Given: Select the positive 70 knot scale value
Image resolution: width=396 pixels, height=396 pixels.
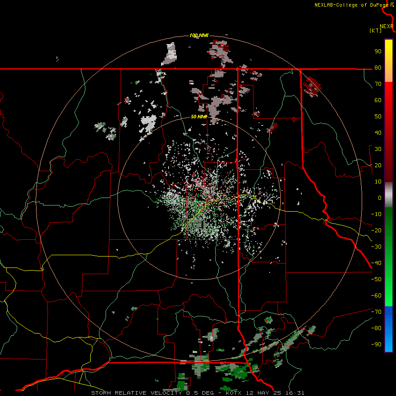Looking at the screenshot, I should pos(378,84).
